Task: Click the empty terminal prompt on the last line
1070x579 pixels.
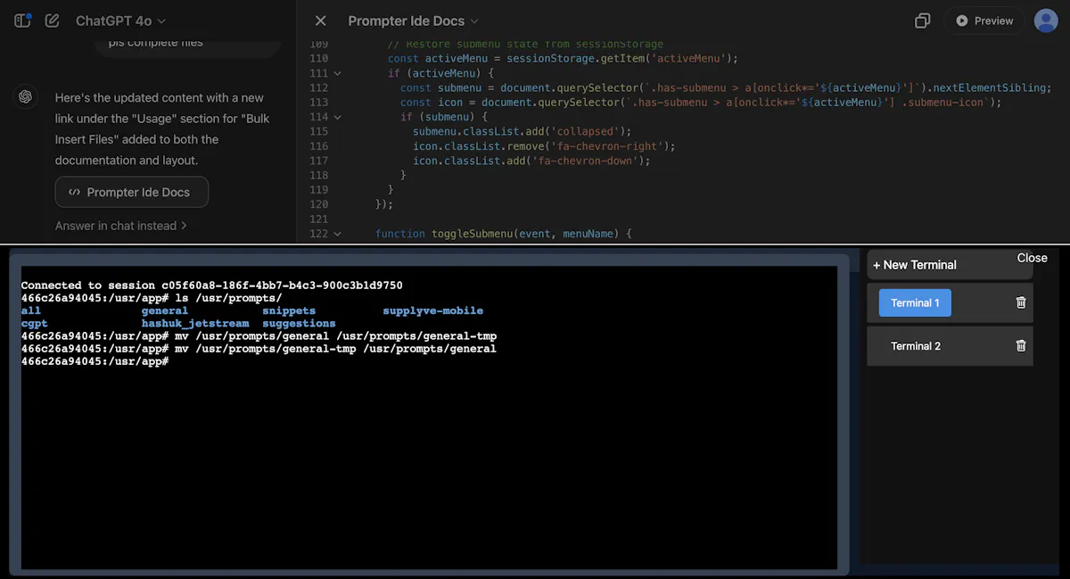Action: pos(95,361)
